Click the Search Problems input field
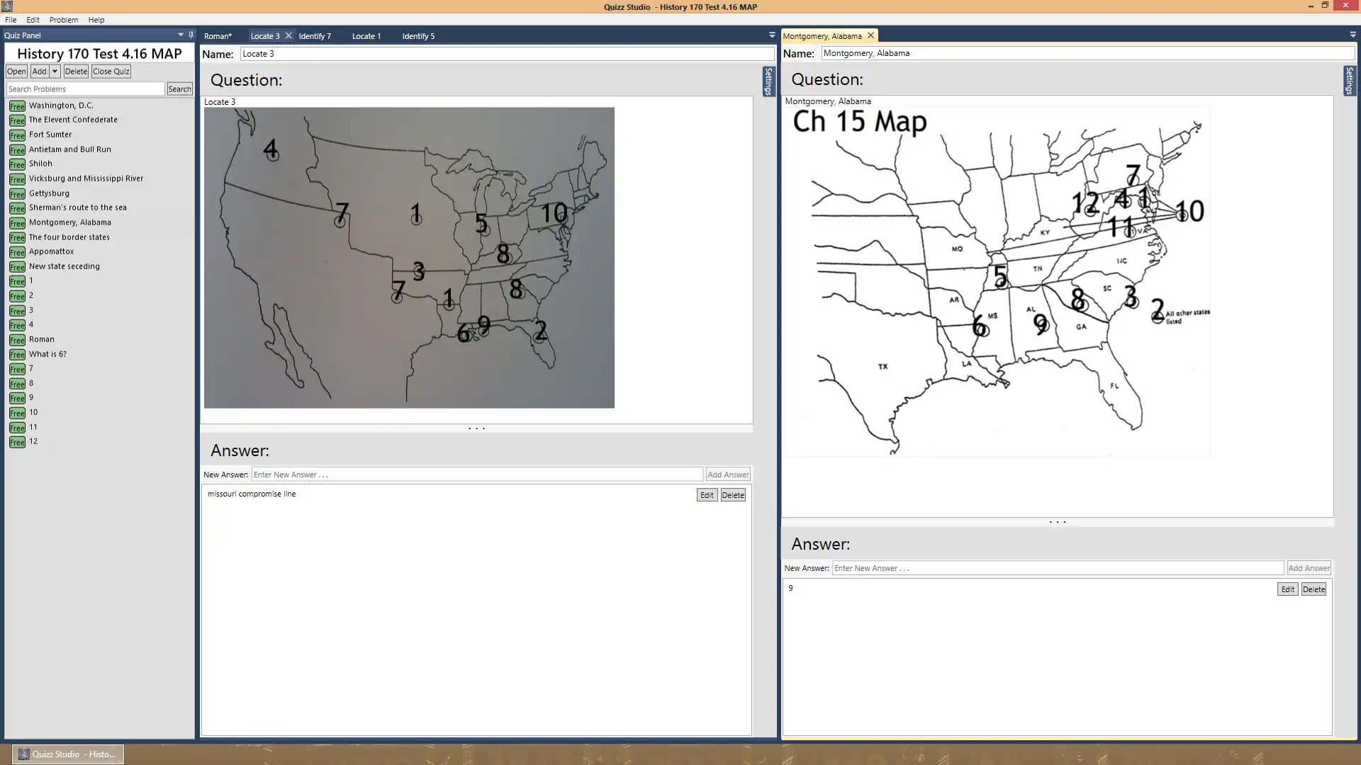This screenshot has height=765, width=1361. tap(84, 88)
